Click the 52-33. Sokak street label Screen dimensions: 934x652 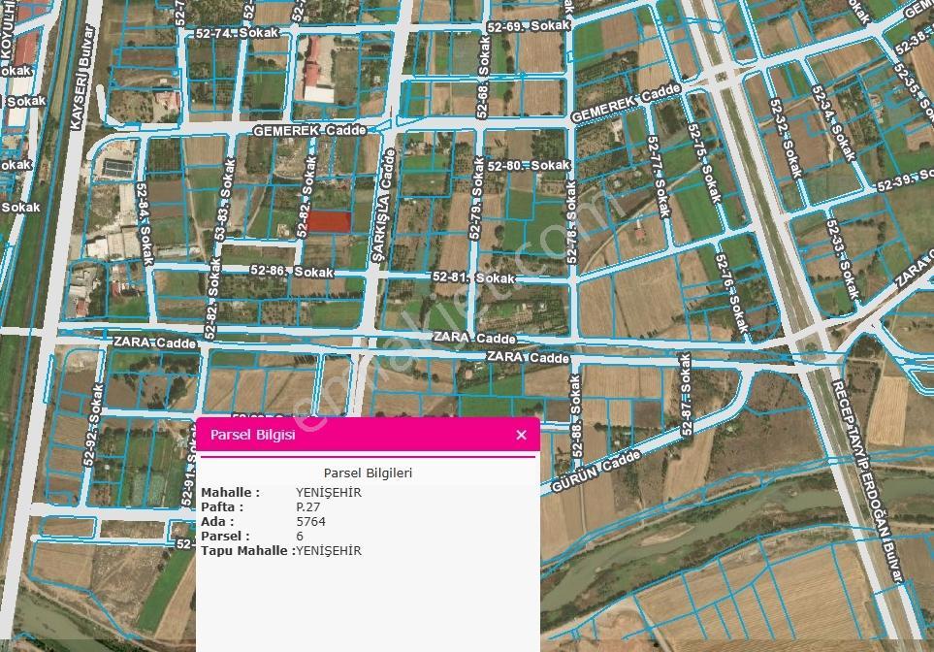coord(843,259)
